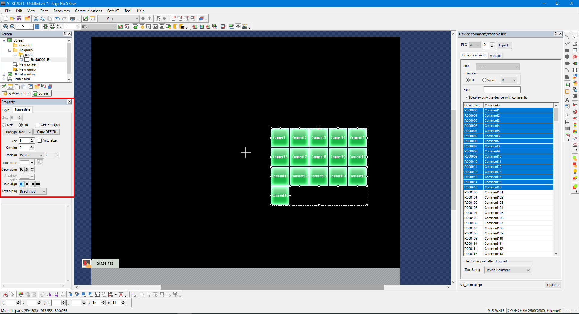579x314 pixels.
Task: Open the TrueType font dropdown
Action: point(17,132)
